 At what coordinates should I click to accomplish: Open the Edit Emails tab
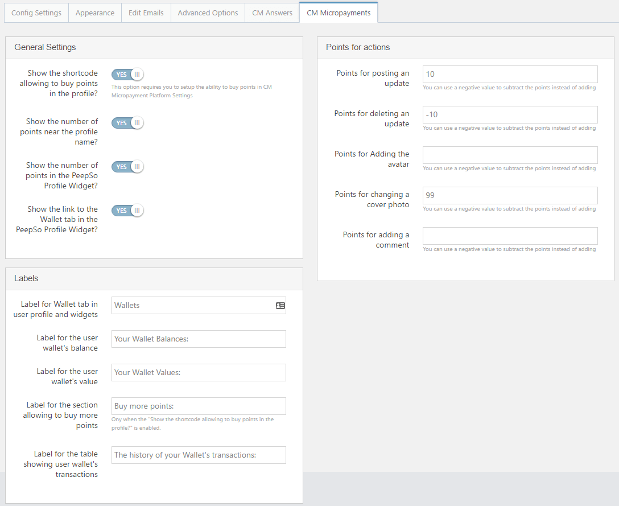click(x=146, y=13)
